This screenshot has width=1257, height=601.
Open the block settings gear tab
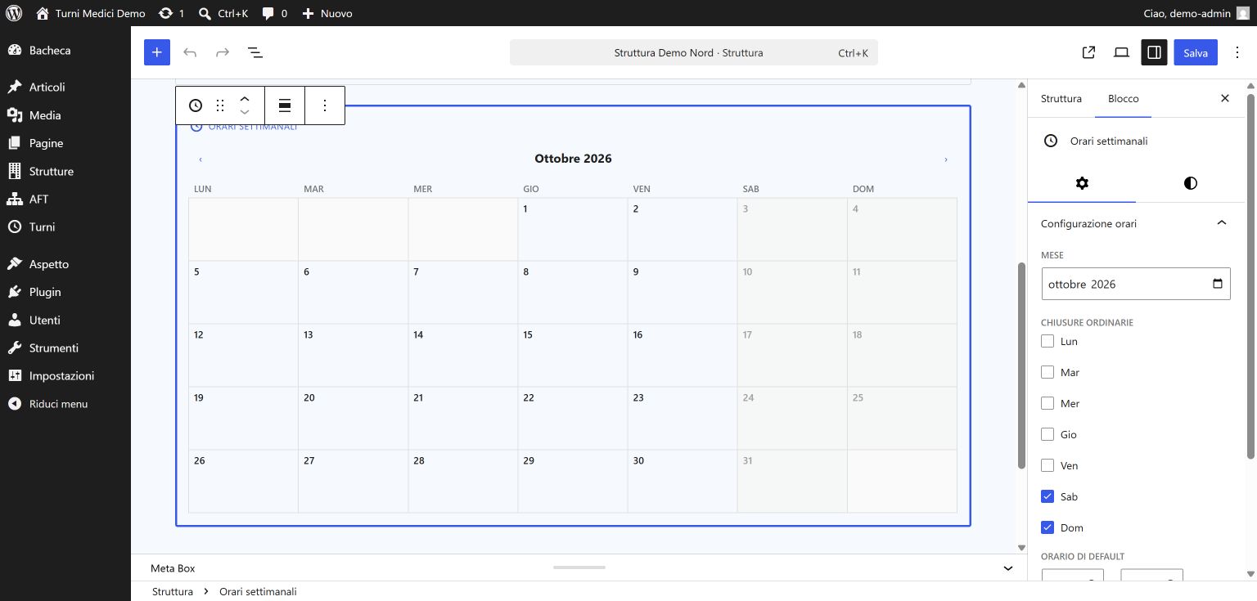click(1082, 183)
